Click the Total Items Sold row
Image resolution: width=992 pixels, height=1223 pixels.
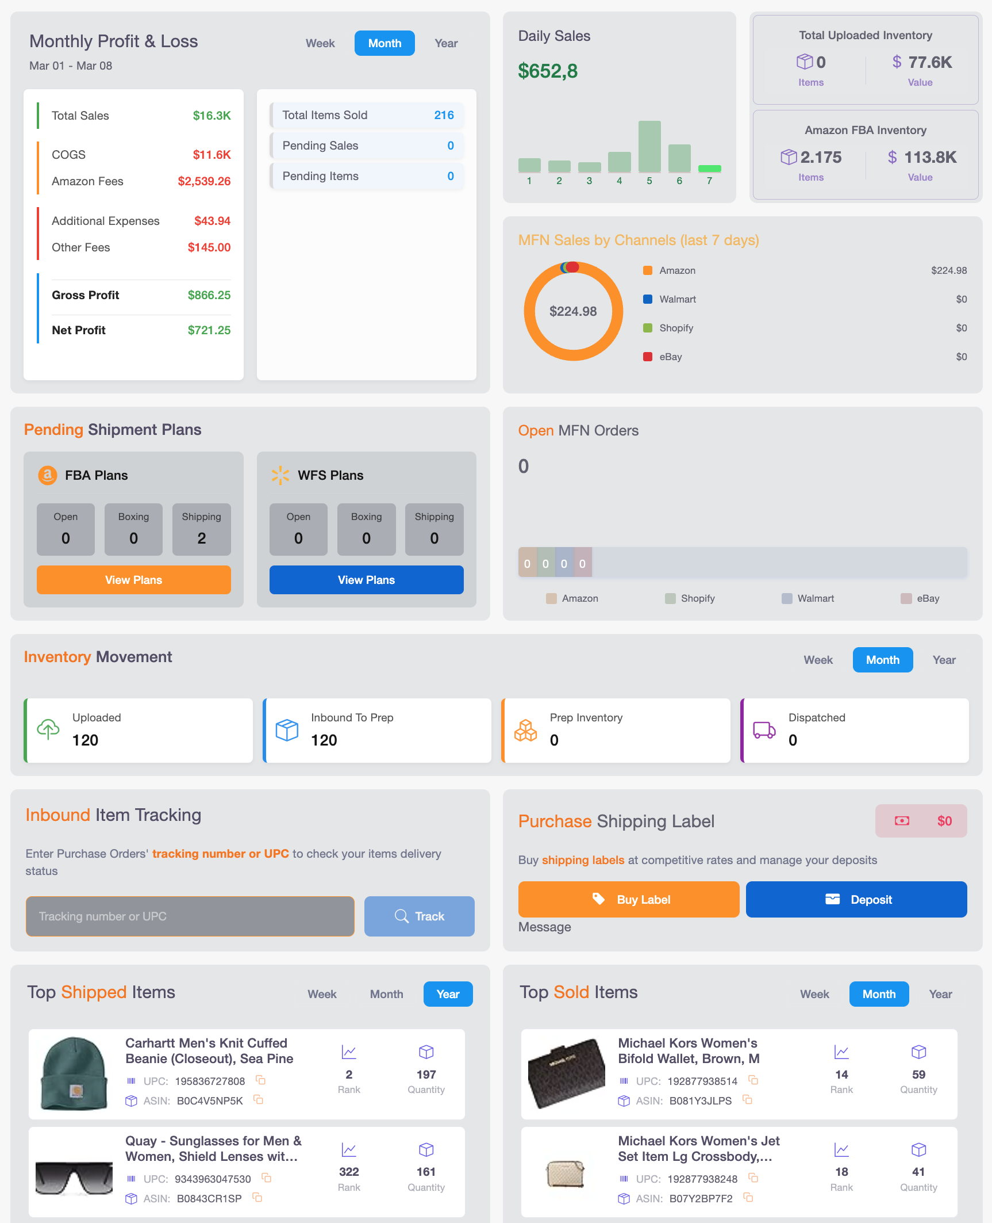click(367, 115)
